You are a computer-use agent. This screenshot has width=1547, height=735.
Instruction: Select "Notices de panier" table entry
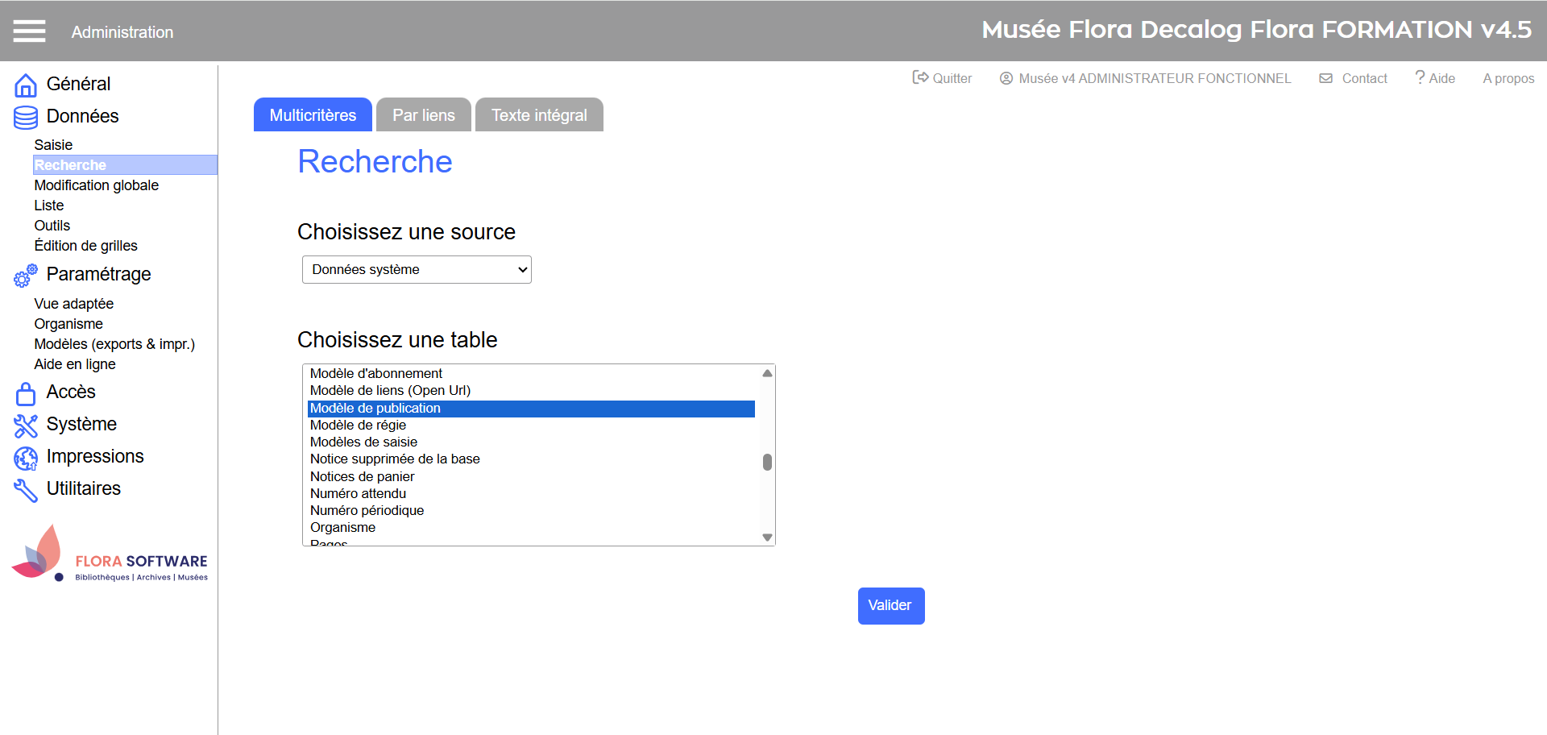pyautogui.click(x=362, y=476)
